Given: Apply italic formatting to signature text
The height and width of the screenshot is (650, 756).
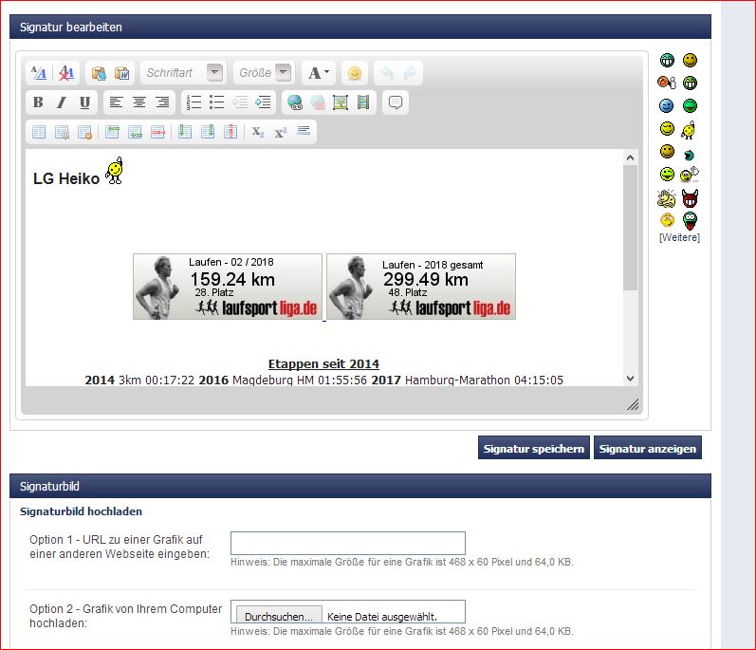Looking at the screenshot, I should [x=62, y=102].
